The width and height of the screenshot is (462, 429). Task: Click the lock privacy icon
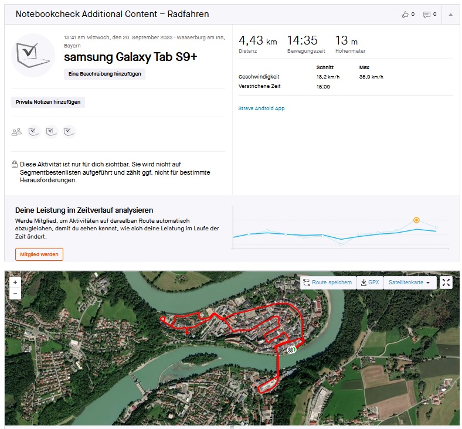pos(15,164)
